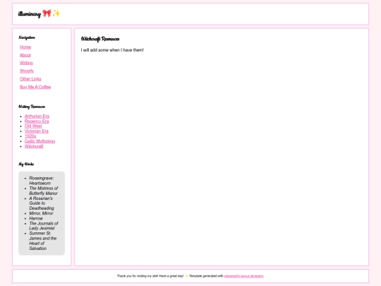The image size is (381, 286).
Task: Click 'Harrow' in My Works list
Action: click(x=36, y=218)
